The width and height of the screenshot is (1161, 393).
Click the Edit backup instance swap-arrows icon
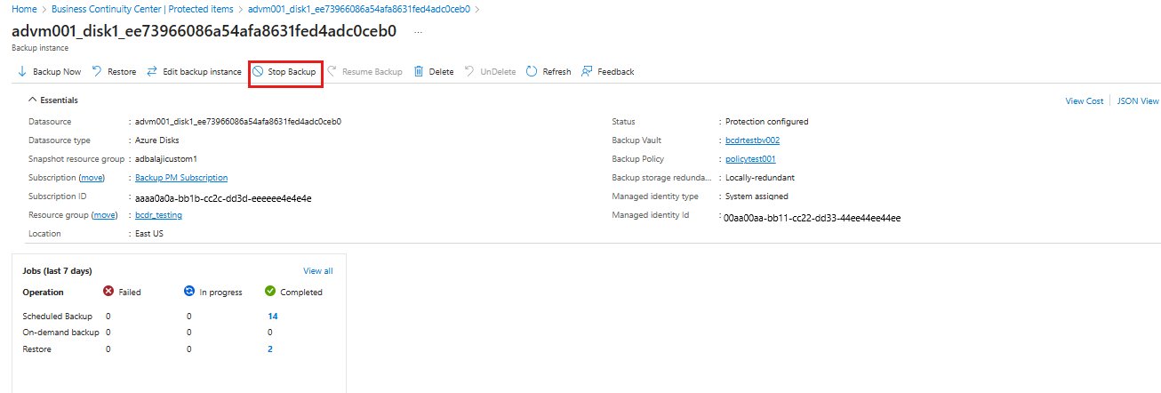(152, 71)
